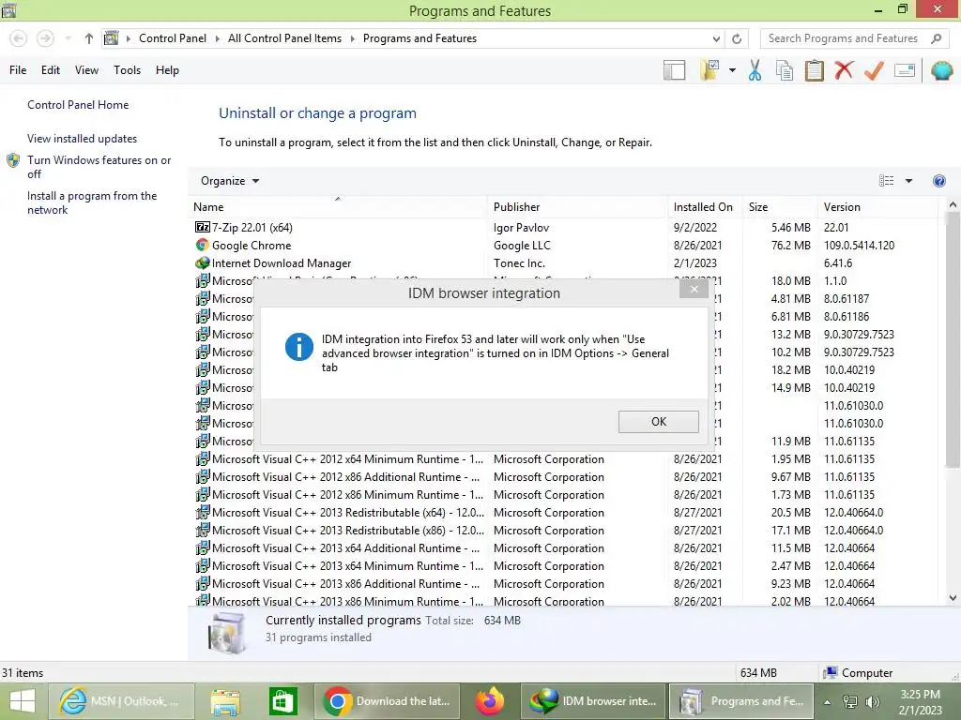Open the Help menu
This screenshot has height=720, width=961.
point(167,70)
